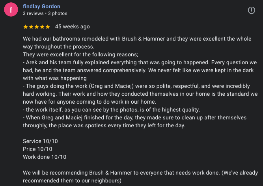Viewport: 263px width, 186px height.
Task: Click the "Work done 10/10" line
Action: 45,157
